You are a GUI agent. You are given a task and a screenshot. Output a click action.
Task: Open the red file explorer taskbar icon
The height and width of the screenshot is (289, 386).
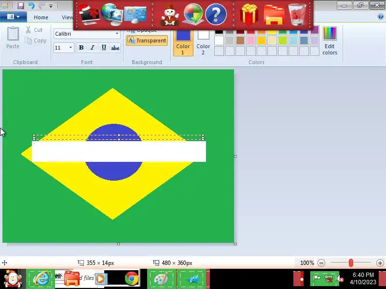pos(71,279)
